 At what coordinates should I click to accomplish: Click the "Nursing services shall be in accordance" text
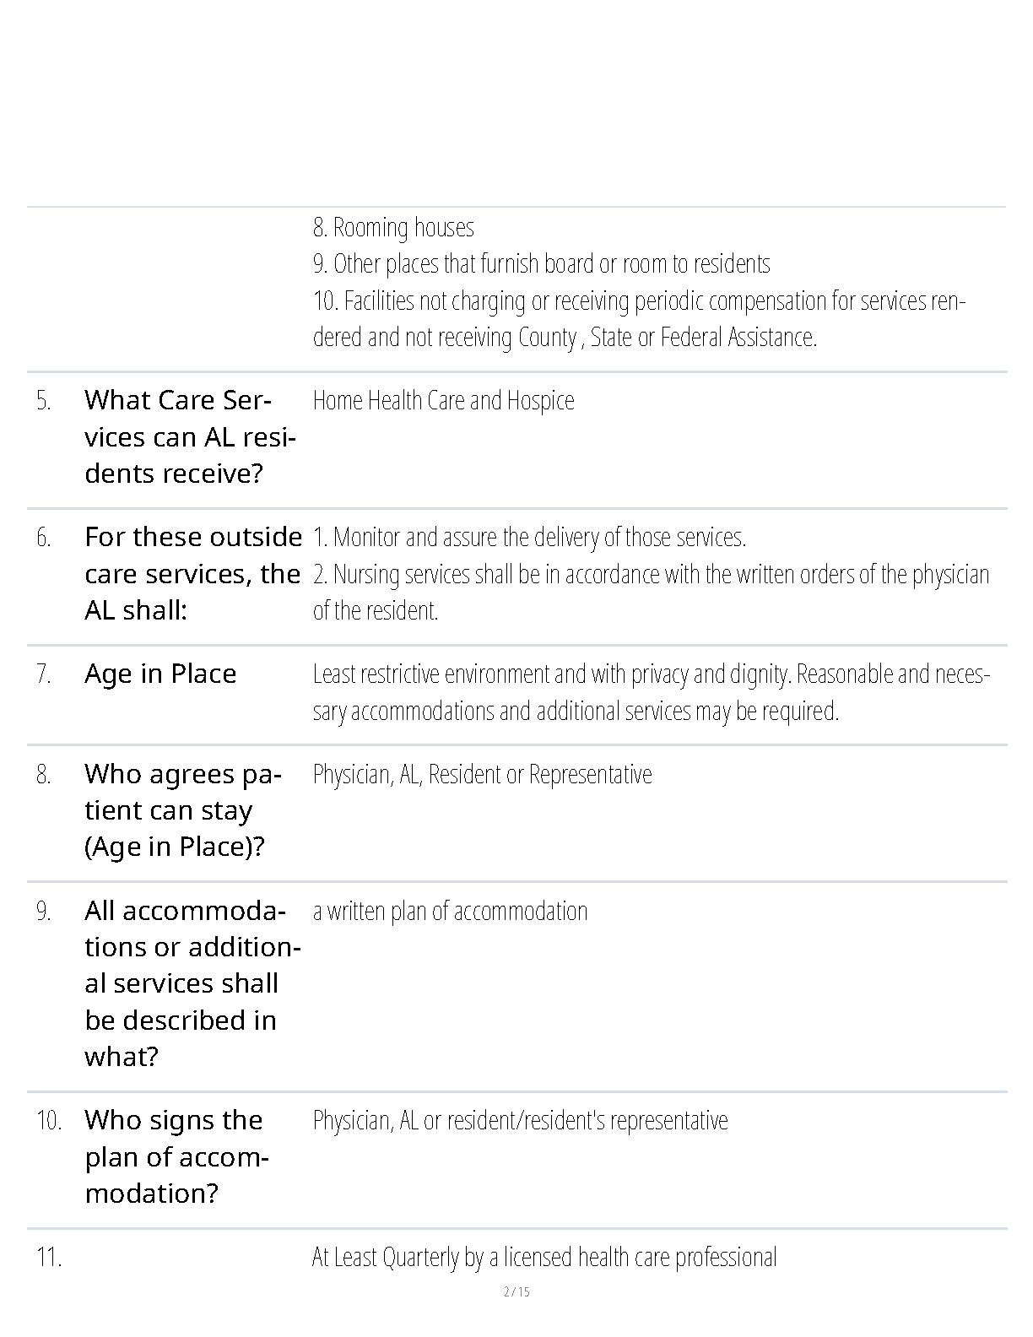[x=650, y=574]
